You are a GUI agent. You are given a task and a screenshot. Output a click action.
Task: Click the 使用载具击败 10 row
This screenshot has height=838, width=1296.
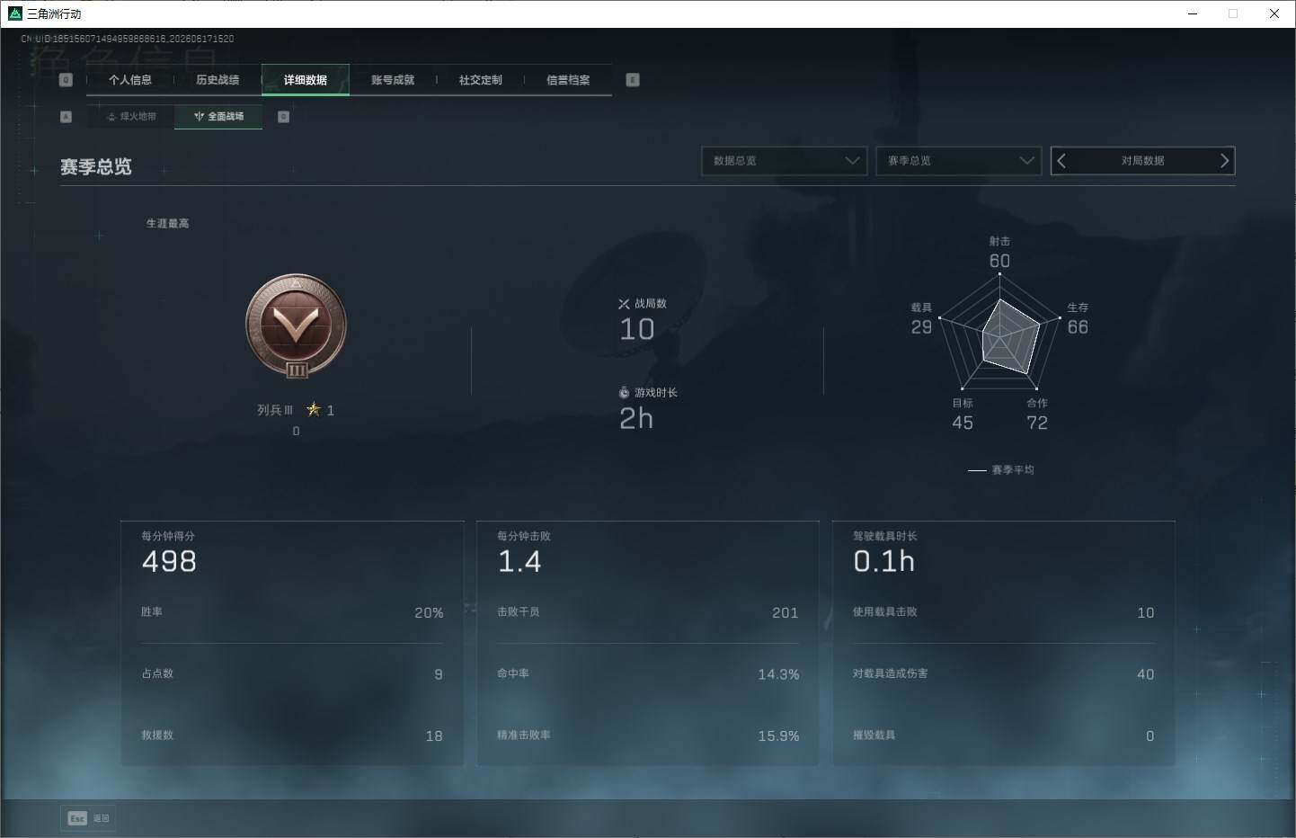pos(1004,612)
